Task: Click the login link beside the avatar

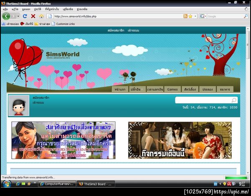Action: pos(38,102)
